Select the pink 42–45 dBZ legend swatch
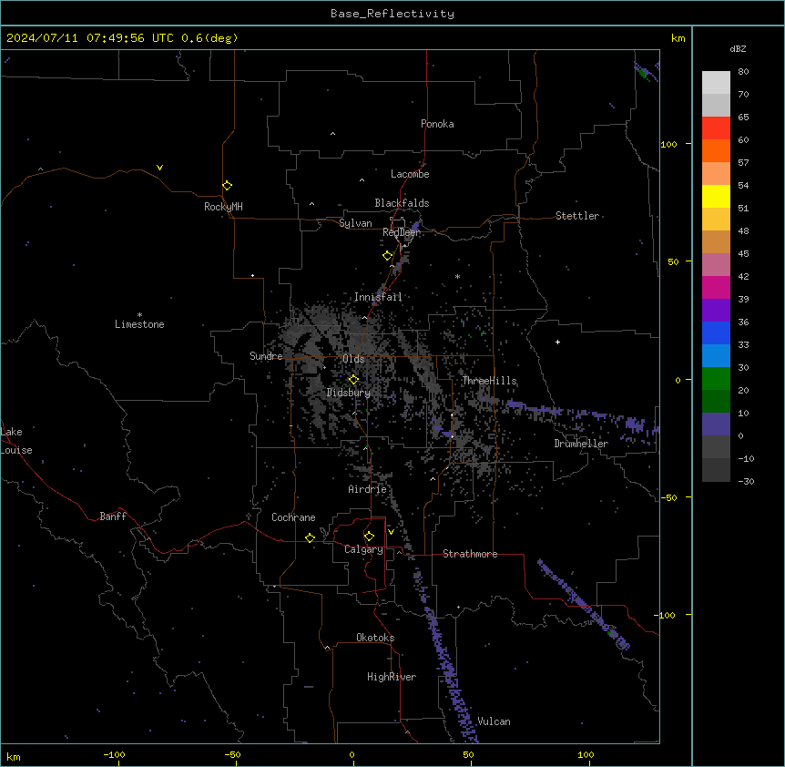Image resolution: width=785 pixels, height=767 pixels. 716,265
